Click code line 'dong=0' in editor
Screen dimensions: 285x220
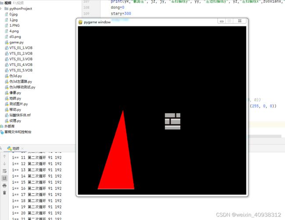coord(118,7)
